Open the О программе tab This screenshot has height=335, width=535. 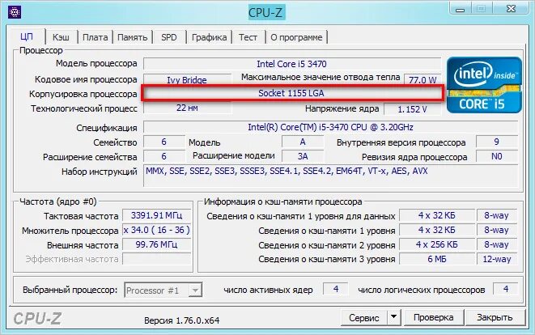click(296, 37)
